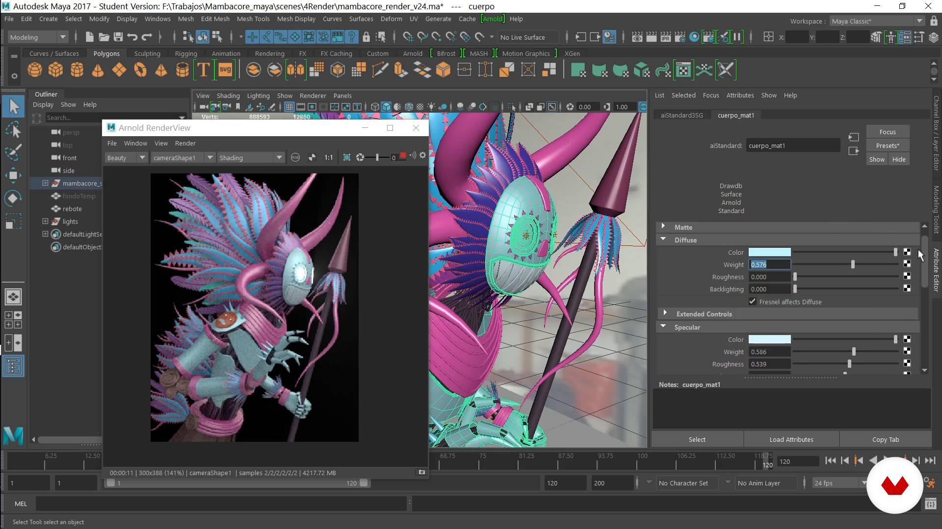Click the Specular Color swatch

(769, 339)
